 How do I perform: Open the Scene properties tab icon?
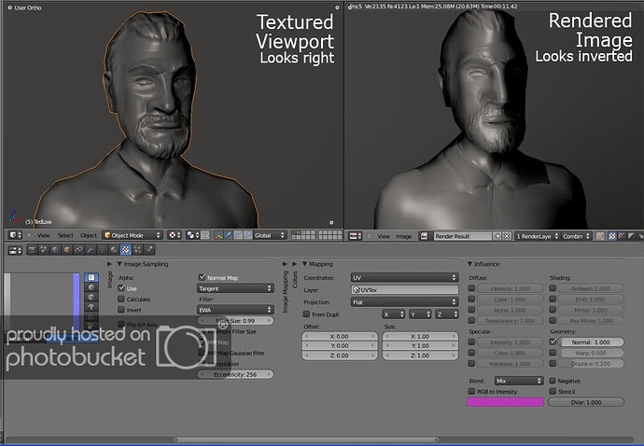click(43, 250)
